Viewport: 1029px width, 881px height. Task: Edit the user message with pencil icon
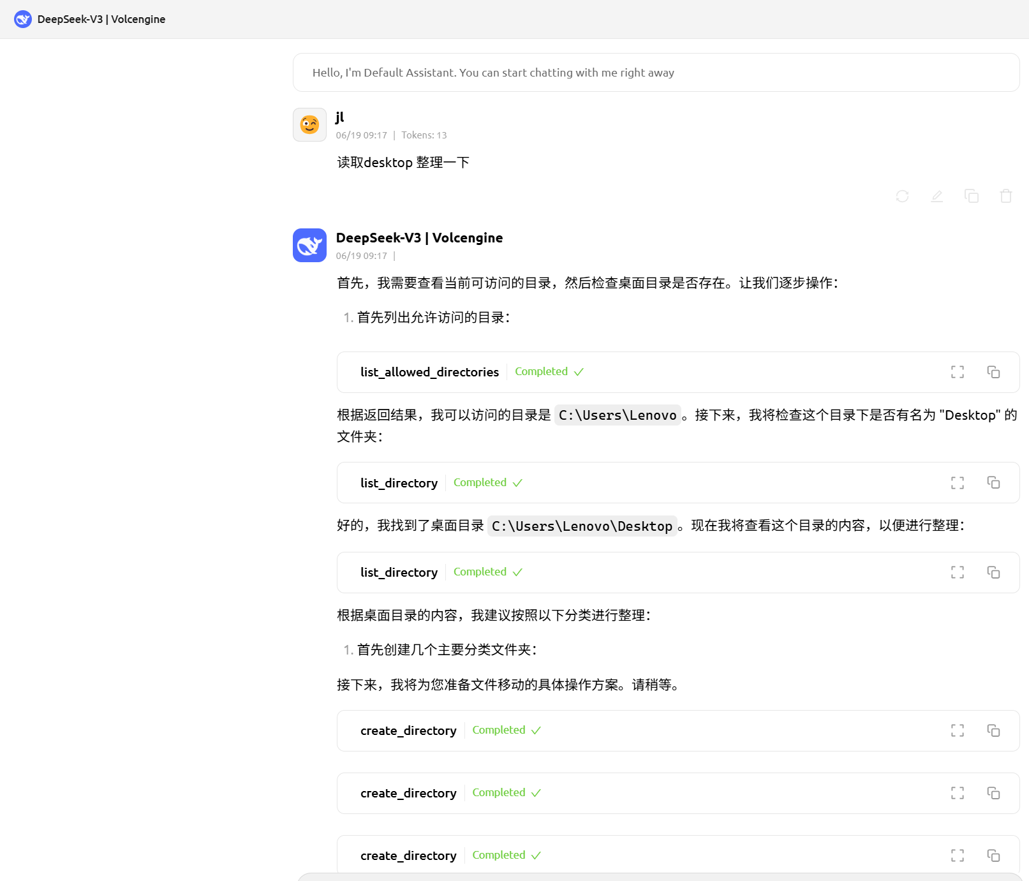click(936, 196)
